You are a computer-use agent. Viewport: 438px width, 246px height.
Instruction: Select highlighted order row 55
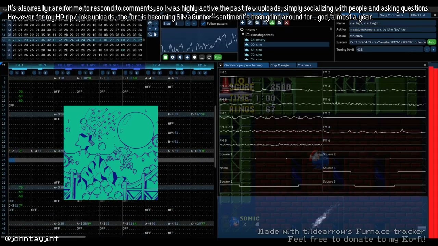72,40
